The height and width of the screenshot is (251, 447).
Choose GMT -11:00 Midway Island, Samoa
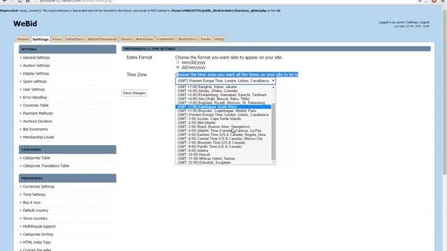[x=223, y=158]
